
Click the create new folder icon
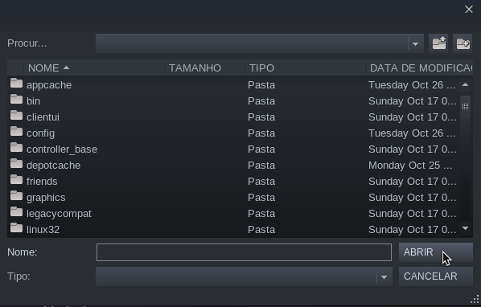tap(462, 43)
